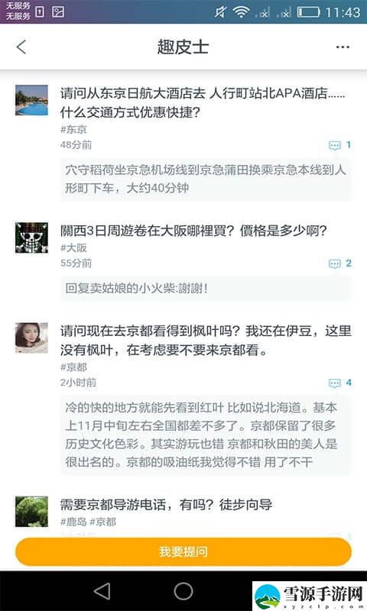Screen dimensions: 367x611
Task: Open the answer about 京急机场线 route
Action: (x=206, y=179)
